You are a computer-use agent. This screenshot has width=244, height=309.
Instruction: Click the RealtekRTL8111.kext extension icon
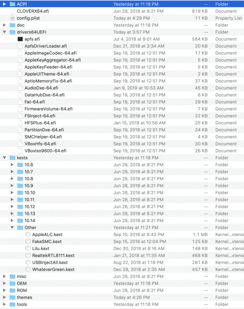point(28,255)
